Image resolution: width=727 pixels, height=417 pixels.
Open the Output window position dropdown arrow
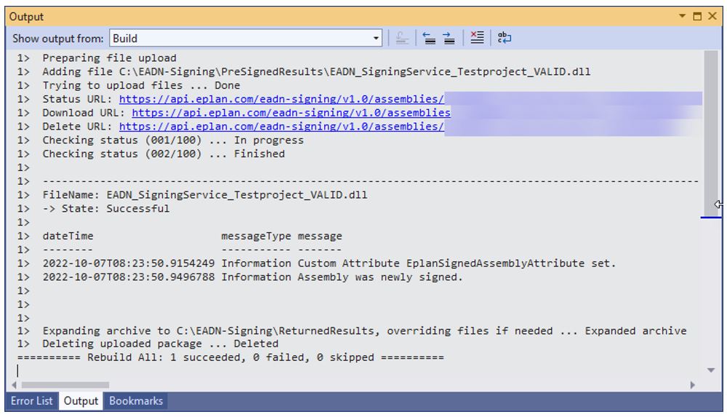(682, 16)
